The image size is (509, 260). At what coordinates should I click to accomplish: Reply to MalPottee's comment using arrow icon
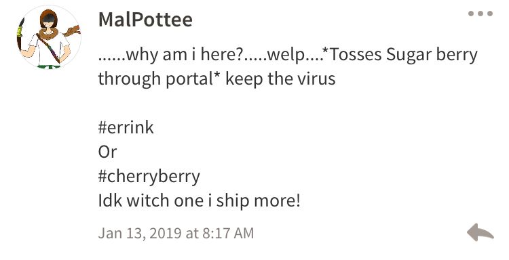click(480, 232)
